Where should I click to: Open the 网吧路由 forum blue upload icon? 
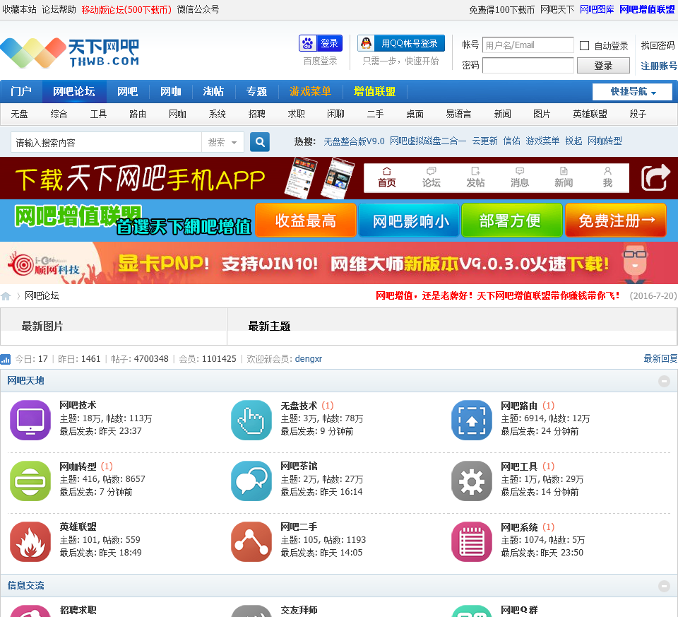(x=472, y=420)
